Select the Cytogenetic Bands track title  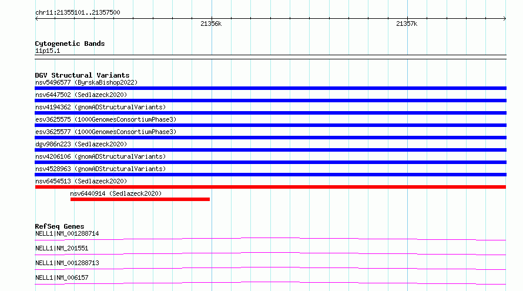70,44
